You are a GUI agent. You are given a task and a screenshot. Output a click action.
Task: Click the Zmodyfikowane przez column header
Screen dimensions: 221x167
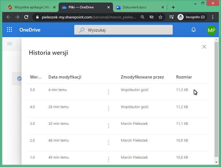[x=142, y=77]
